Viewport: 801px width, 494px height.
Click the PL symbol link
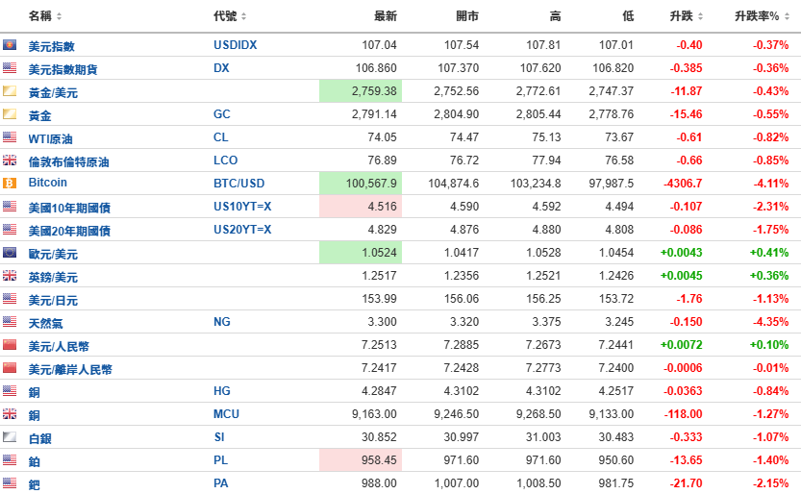click(221, 459)
